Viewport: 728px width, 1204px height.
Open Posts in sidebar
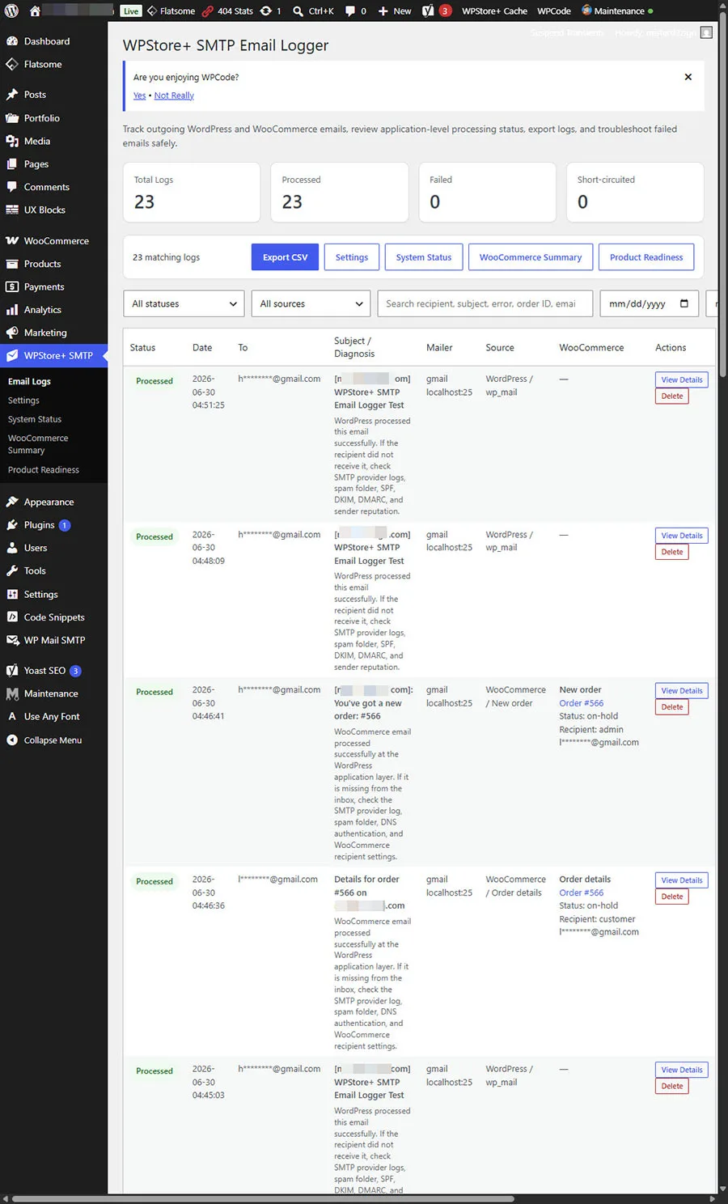point(35,95)
